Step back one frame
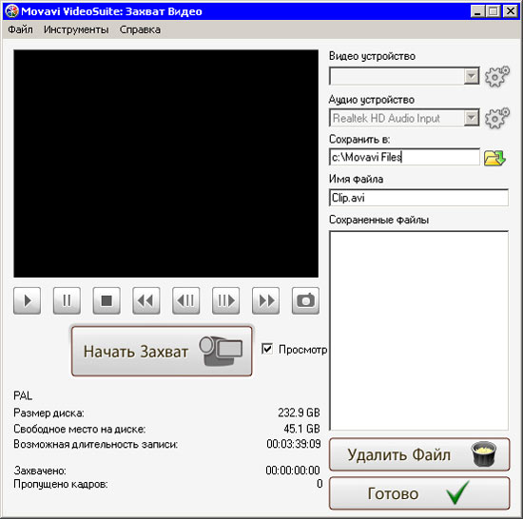This screenshot has width=523, height=519. (x=185, y=300)
